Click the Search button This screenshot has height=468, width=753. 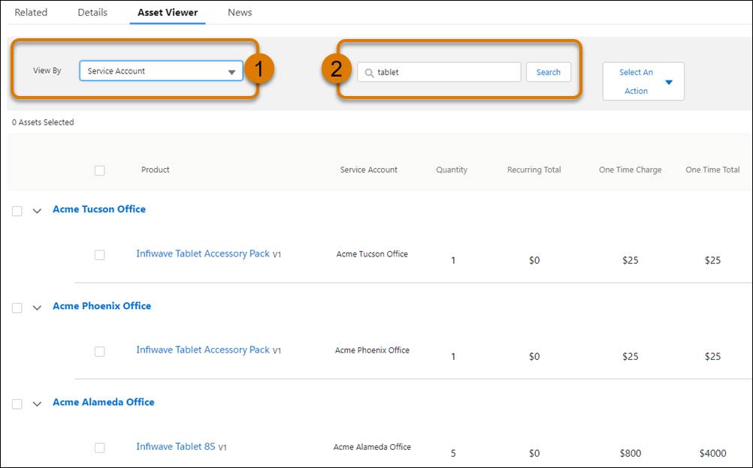(549, 72)
